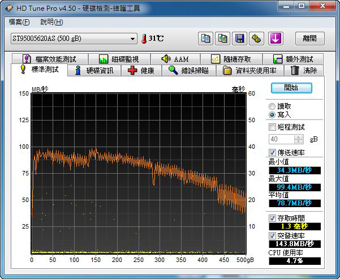Click the copy text to clipboard icon
Screen dimensions: 340x279
(x=205, y=38)
